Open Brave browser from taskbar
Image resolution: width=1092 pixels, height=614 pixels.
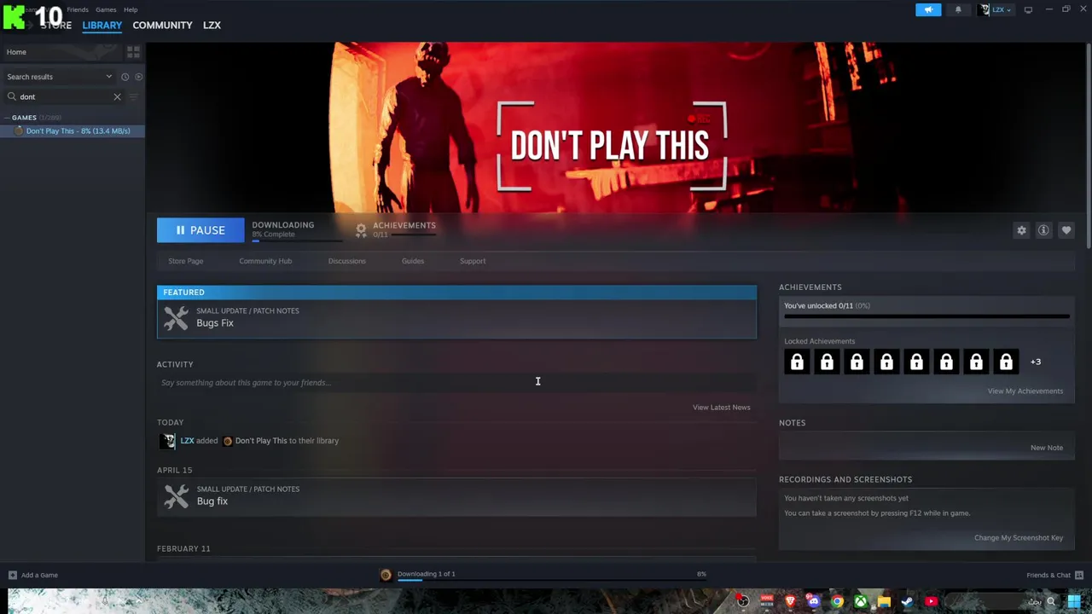790,601
